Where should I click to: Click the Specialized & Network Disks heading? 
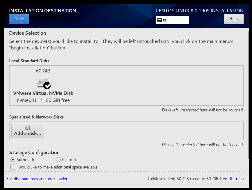pyautogui.click(x=36, y=117)
